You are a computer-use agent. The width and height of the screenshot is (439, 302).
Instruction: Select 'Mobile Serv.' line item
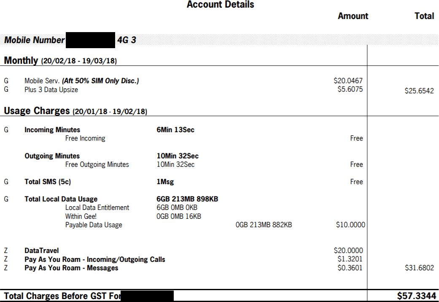42,81
